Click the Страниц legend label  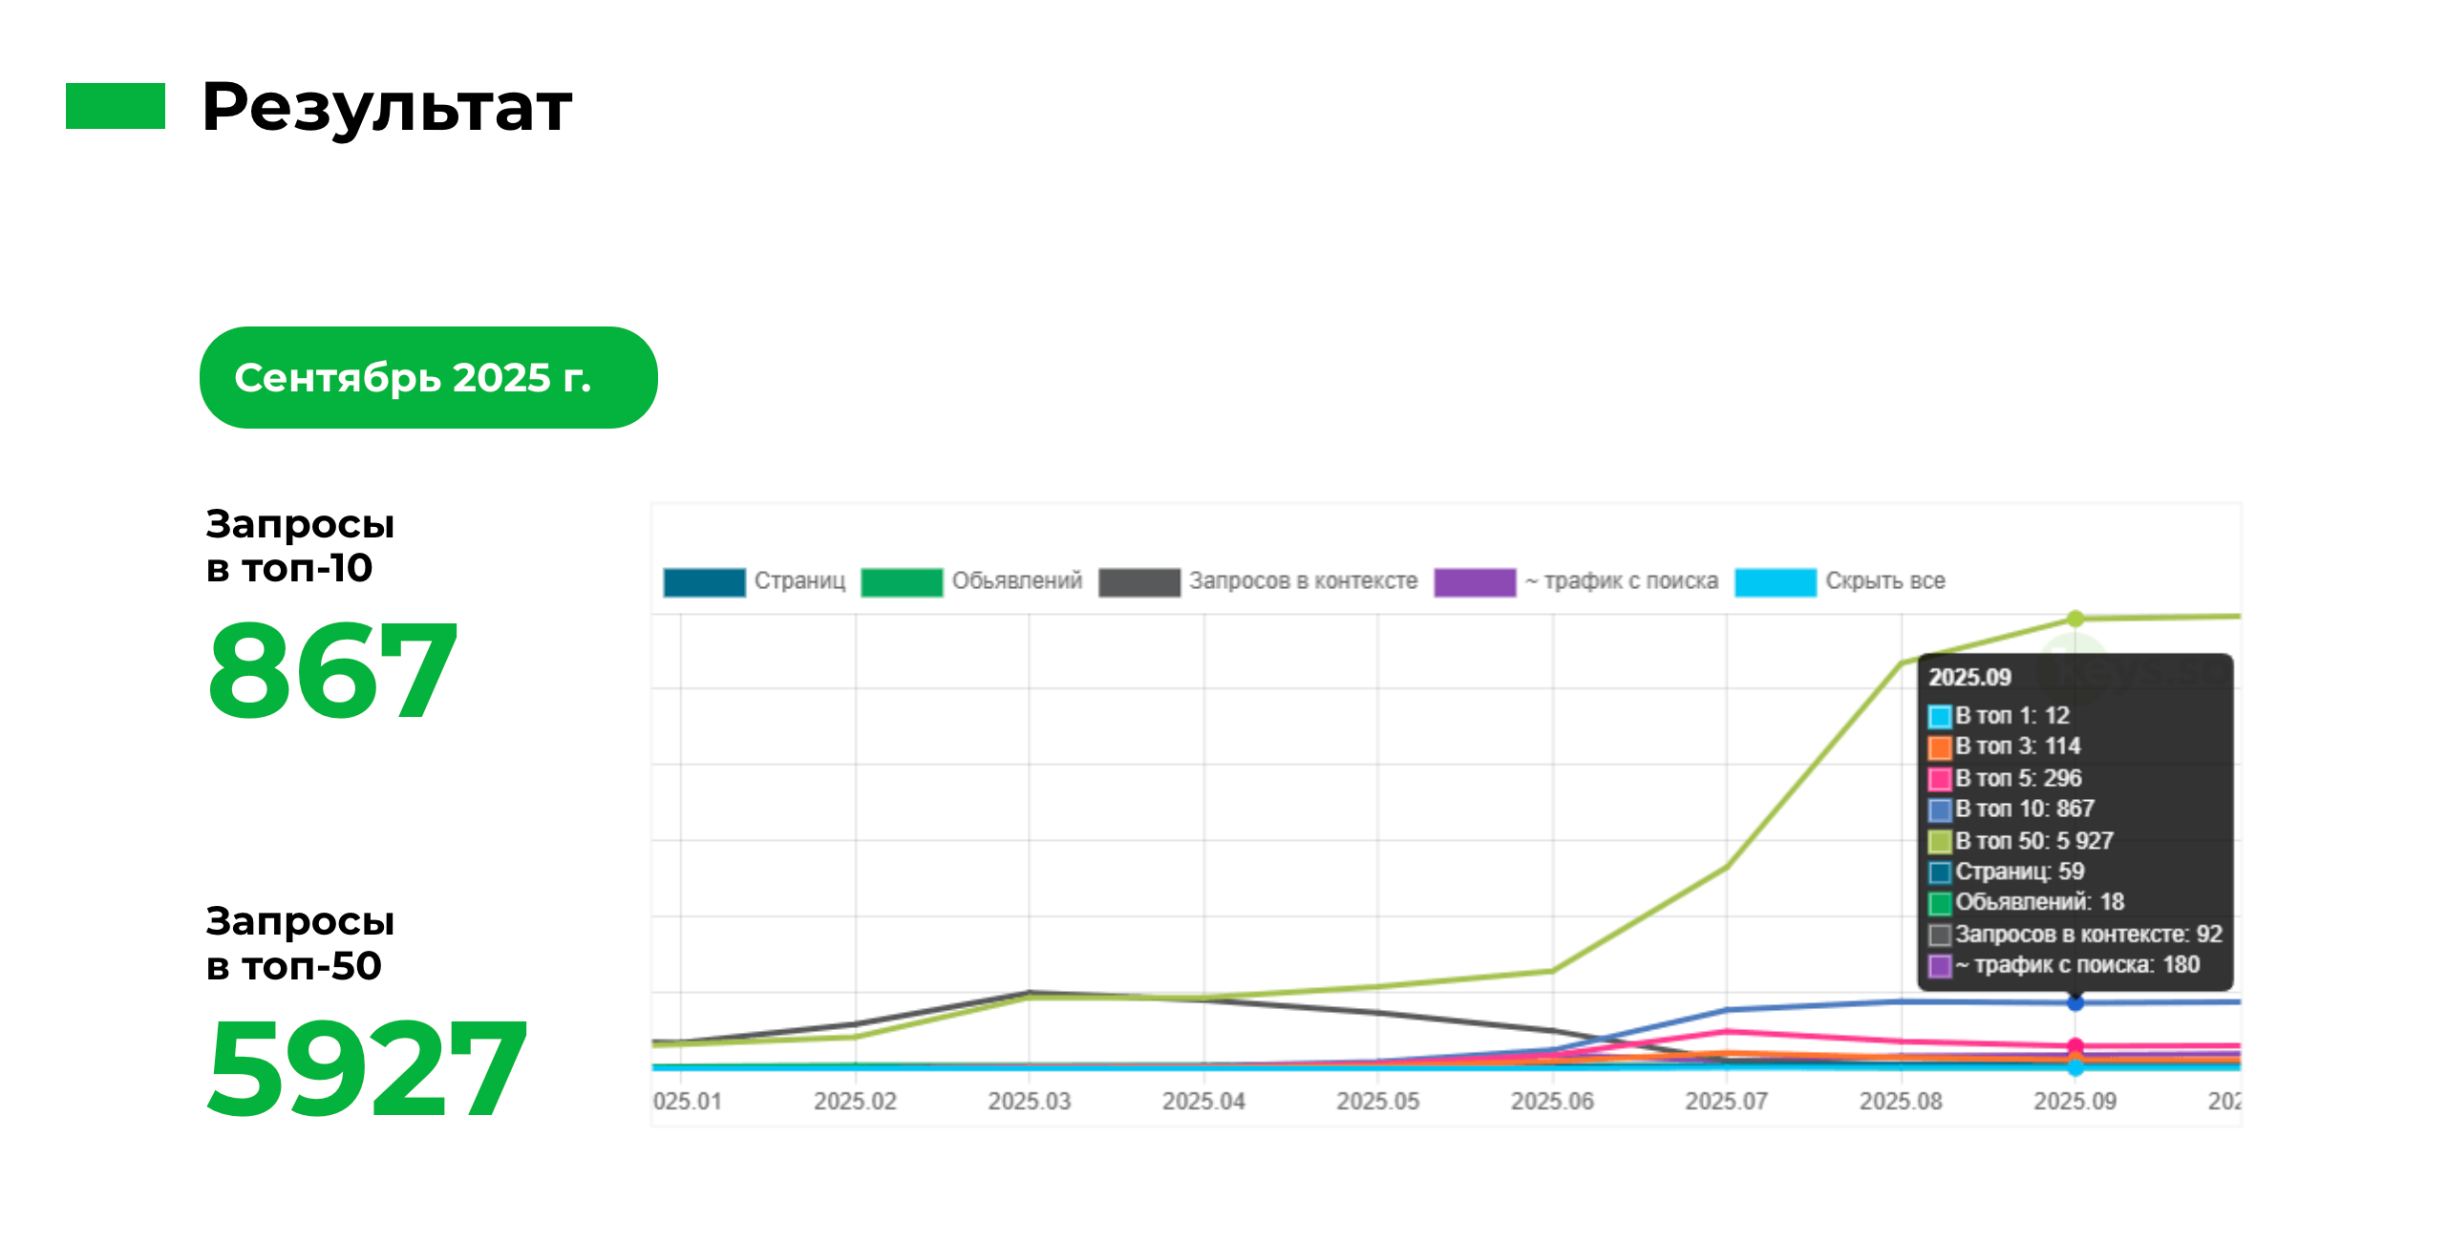(800, 580)
